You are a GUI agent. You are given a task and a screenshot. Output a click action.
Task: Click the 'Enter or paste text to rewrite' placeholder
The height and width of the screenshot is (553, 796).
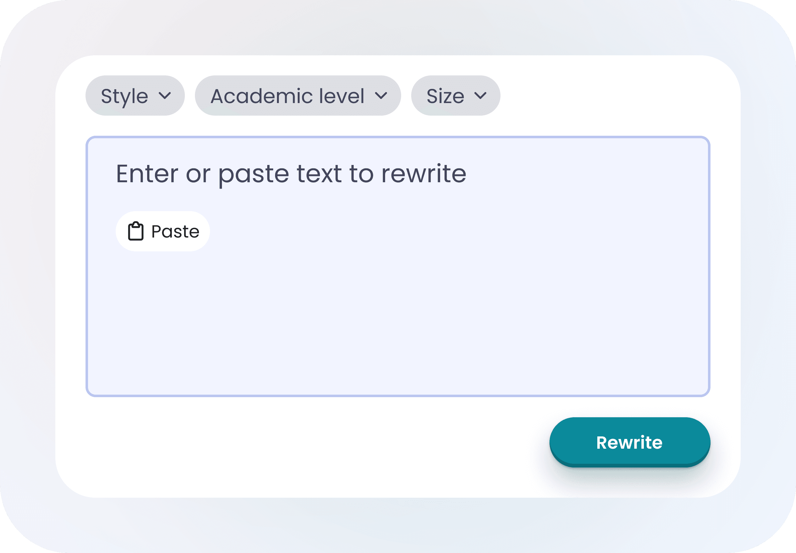click(290, 173)
